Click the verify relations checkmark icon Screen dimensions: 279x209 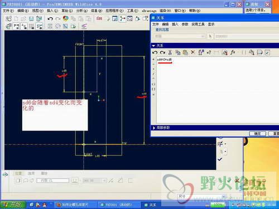click(x=267, y=53)
